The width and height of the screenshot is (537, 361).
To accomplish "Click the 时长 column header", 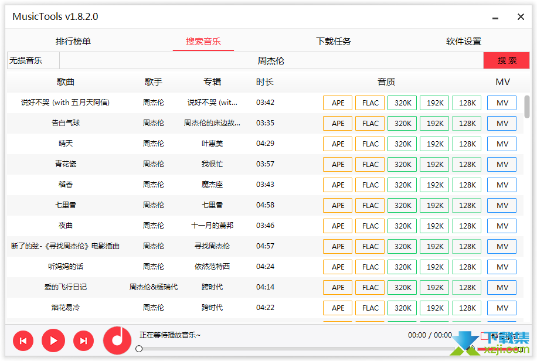I will point(265,82).
